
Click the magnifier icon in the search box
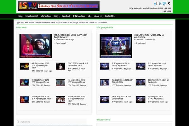[x=18, y=122]
